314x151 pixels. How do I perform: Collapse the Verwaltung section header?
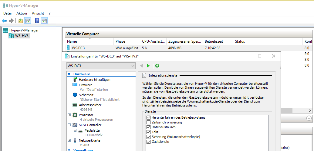(x=69, y=150)
